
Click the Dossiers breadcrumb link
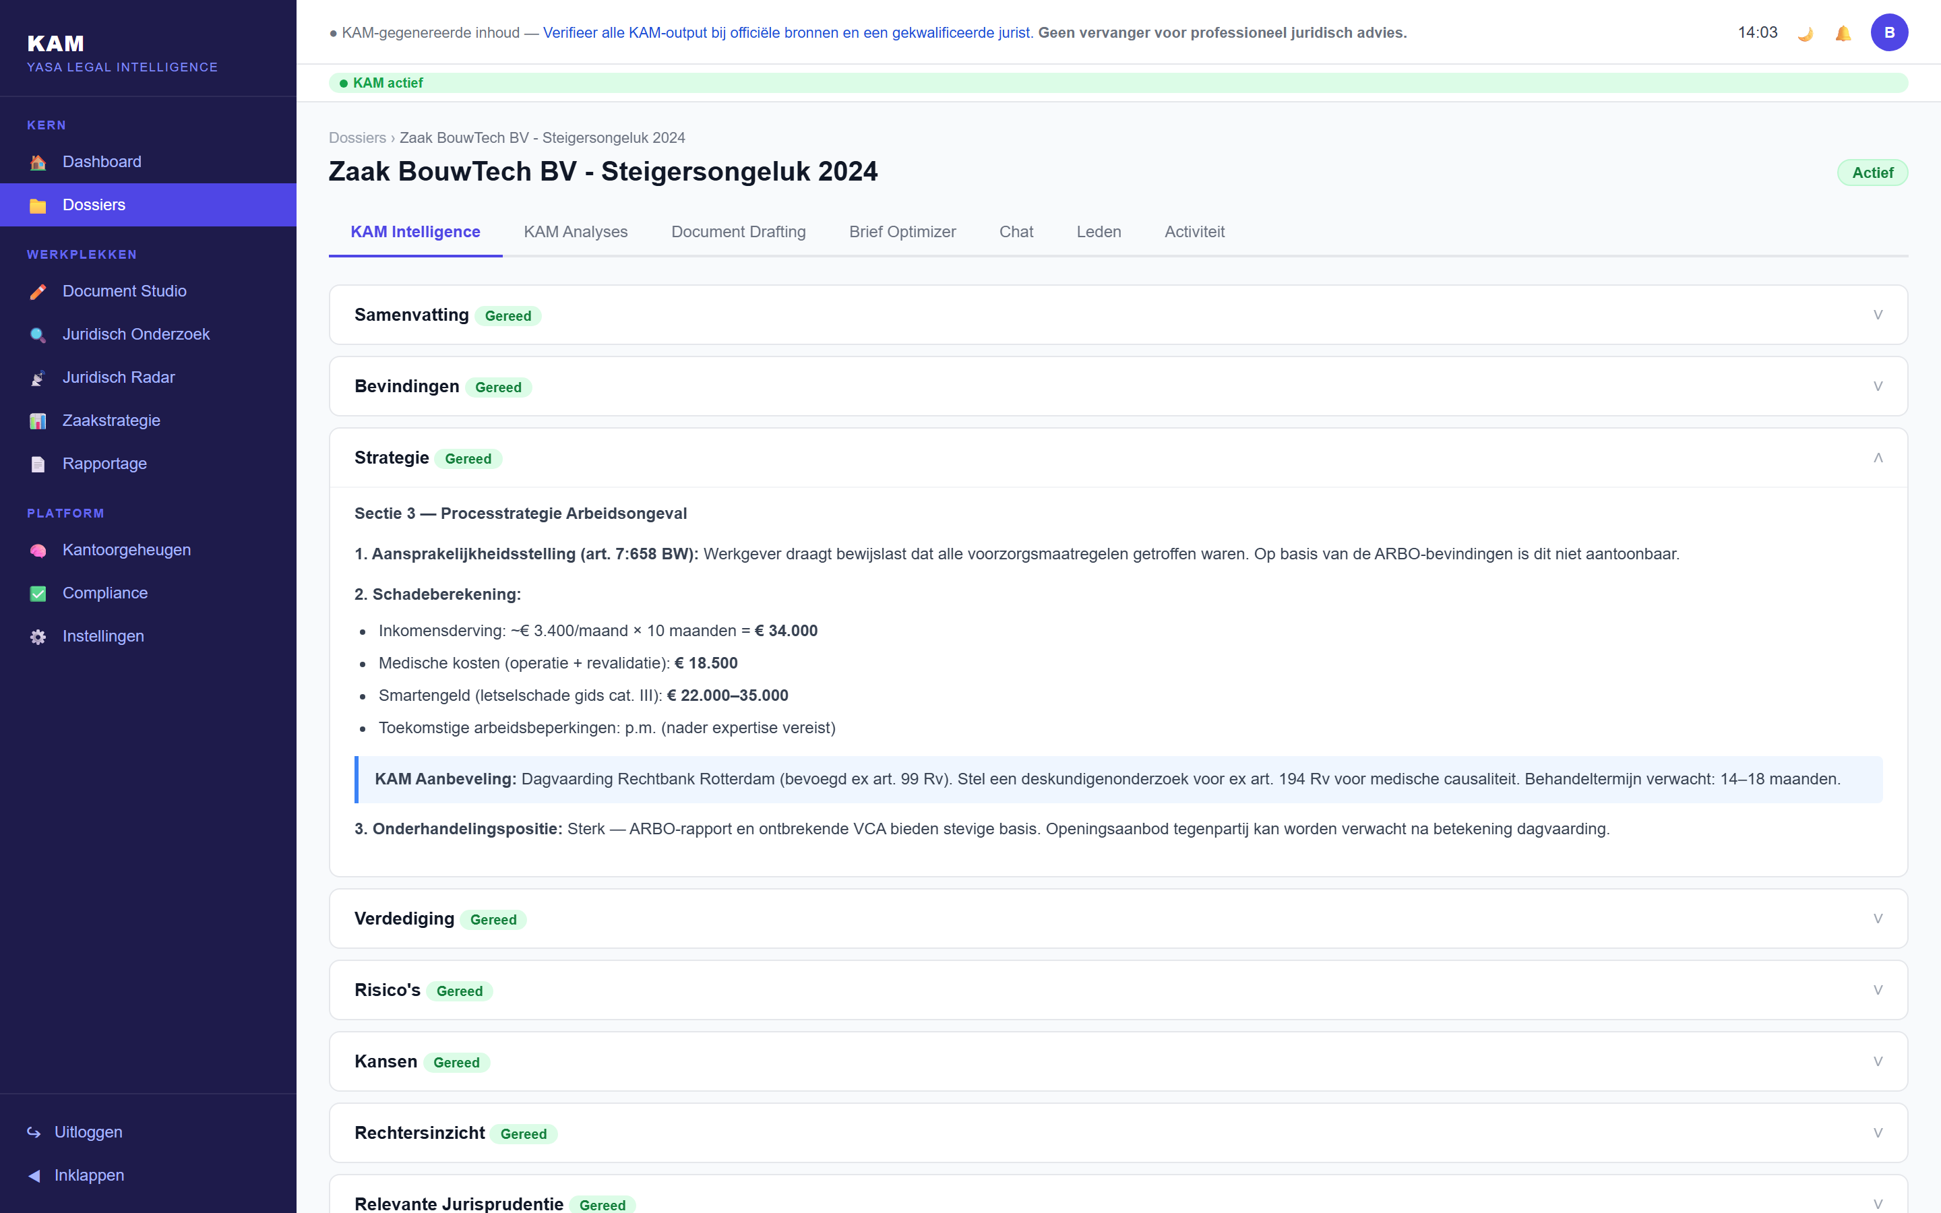pos(357,138)
